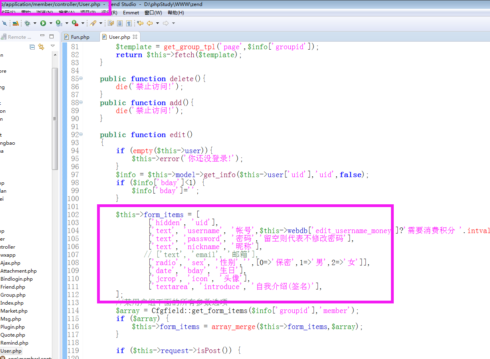The height and width of the screenshot is (359, 490).
Task: Click the Search flashlight toolbar icon
Action: 93,24
